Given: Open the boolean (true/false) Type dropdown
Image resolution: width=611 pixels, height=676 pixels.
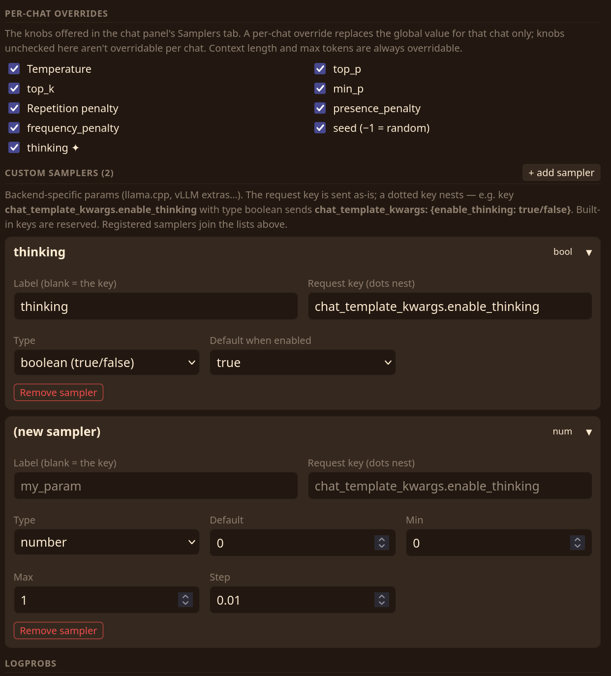Looking at the screenshot, I should (x=107, y=363).
